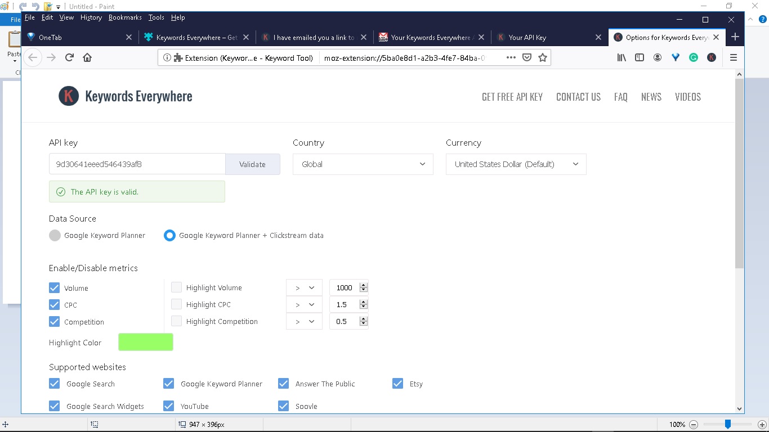Toggle the Competition metric checkbox

(x=54, y=322)
